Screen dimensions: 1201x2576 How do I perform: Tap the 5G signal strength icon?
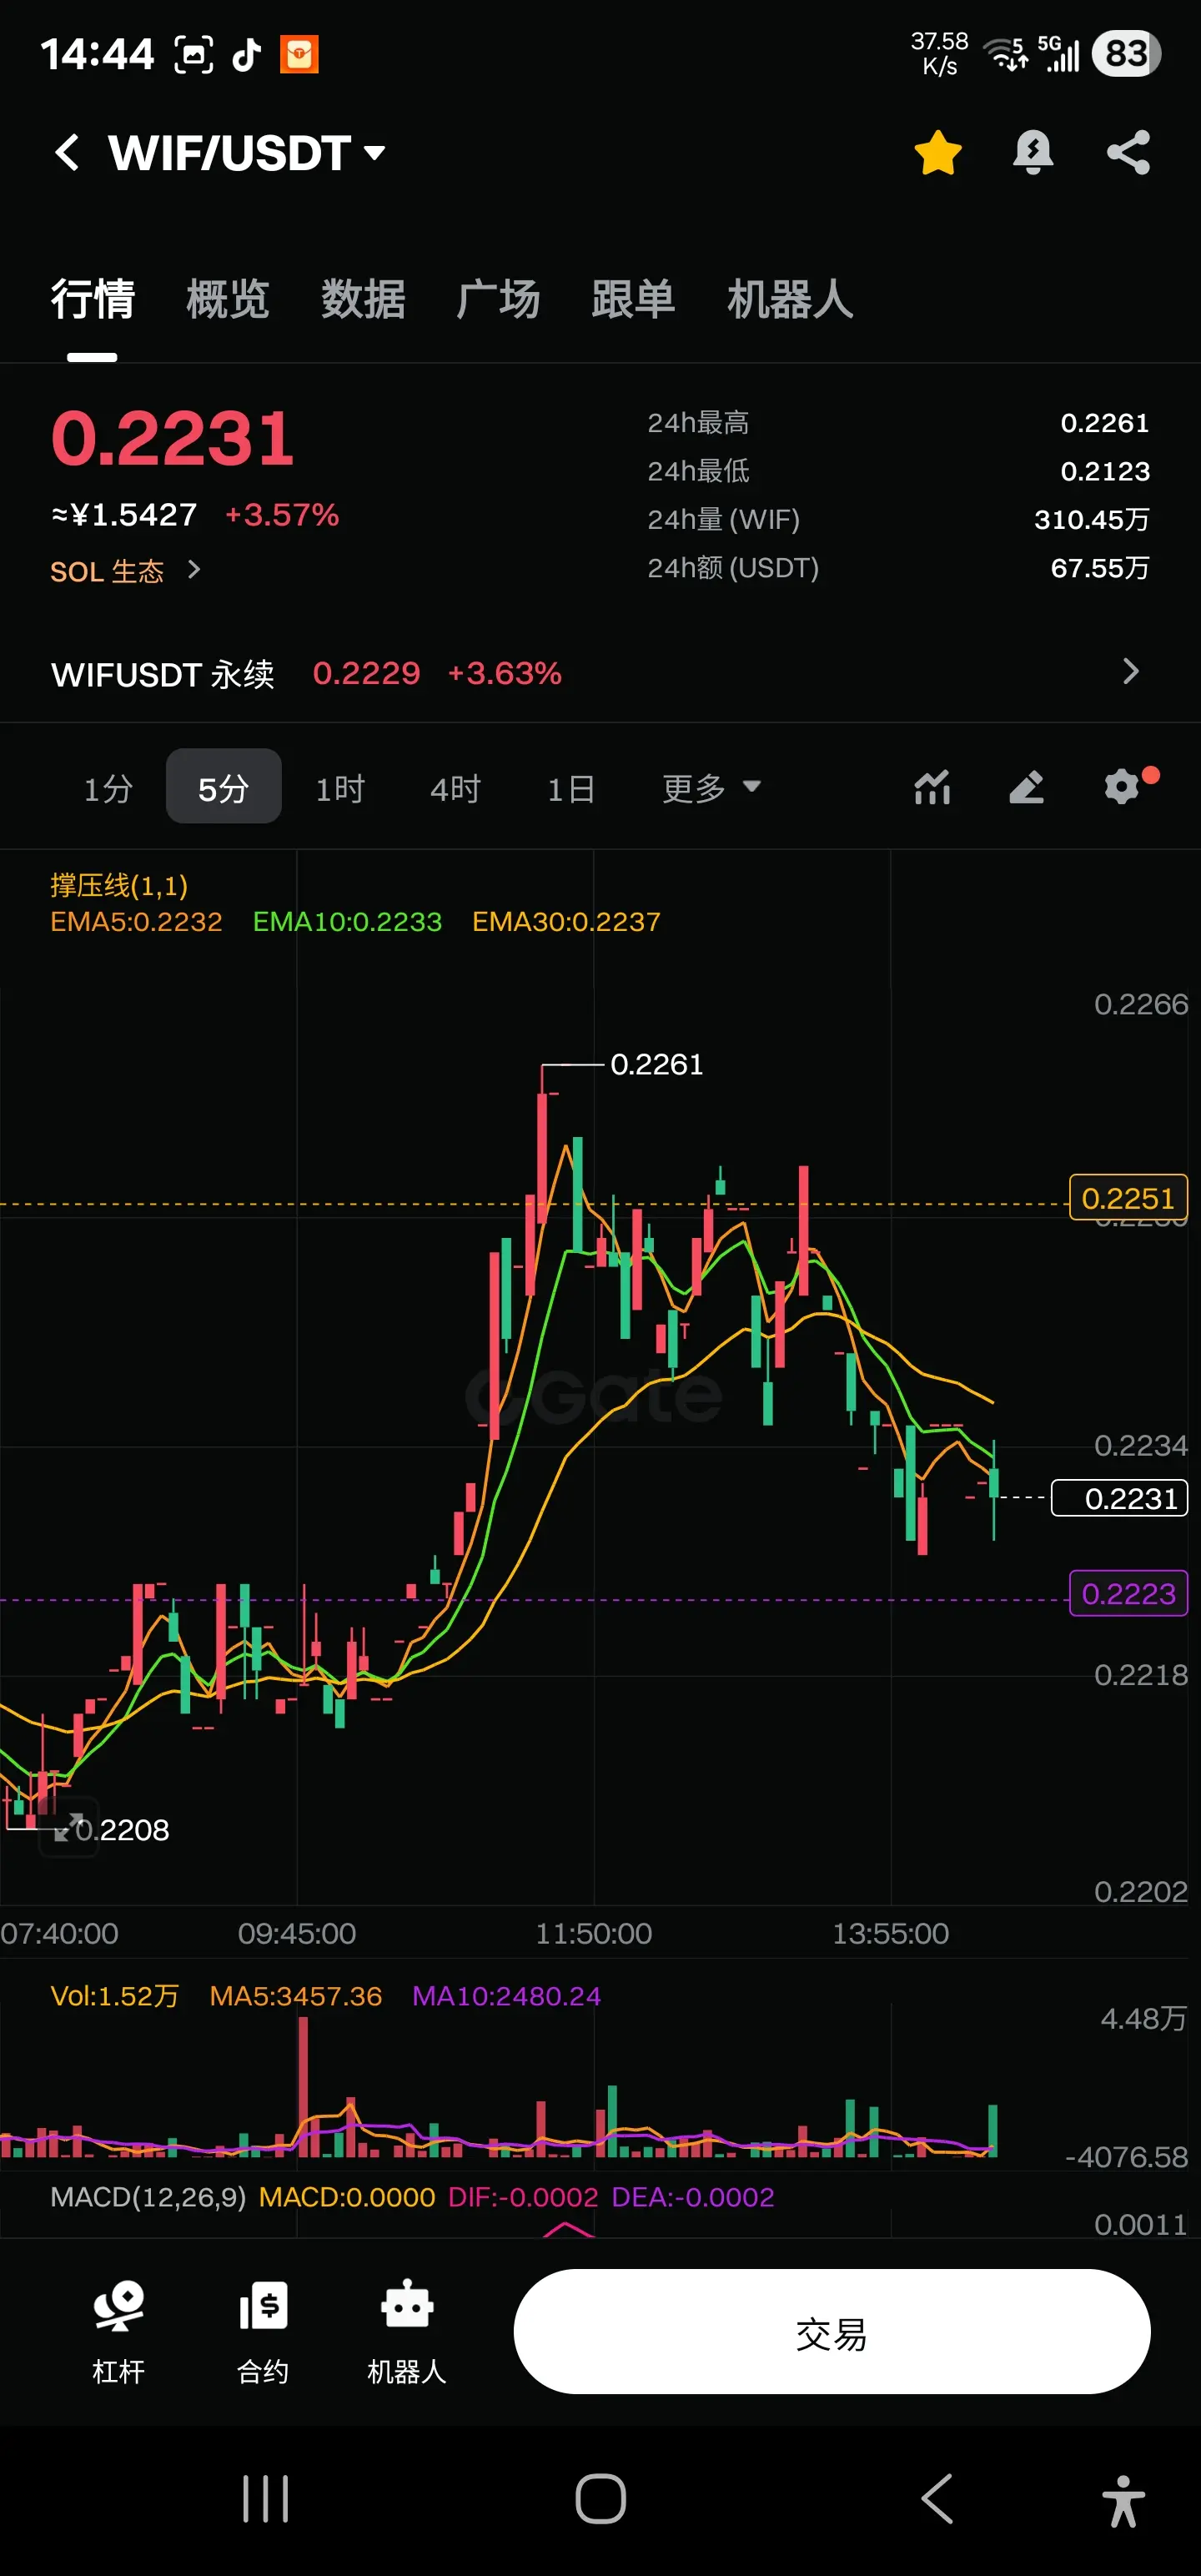(1059, 54)
